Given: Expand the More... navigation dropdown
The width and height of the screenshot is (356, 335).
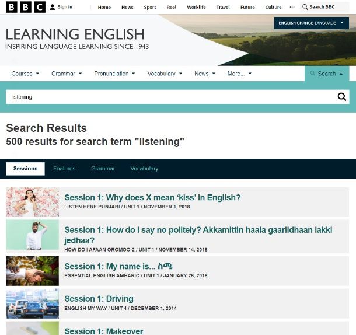Looking at the screenshot, I should click(x=239, y=74).
